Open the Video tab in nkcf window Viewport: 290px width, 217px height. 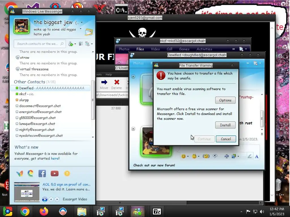(x=155, y=49)
